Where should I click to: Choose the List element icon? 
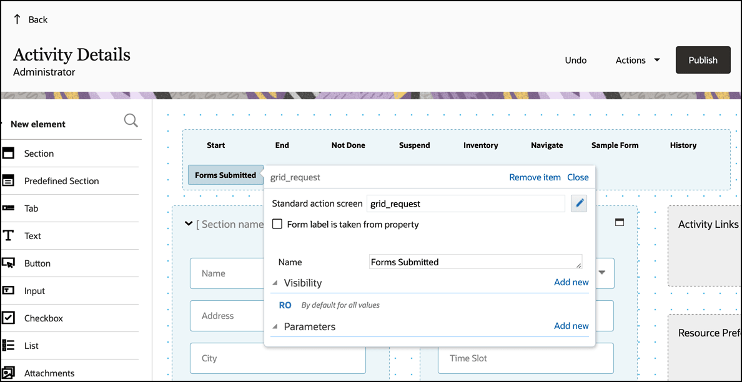tap(7, 346)
